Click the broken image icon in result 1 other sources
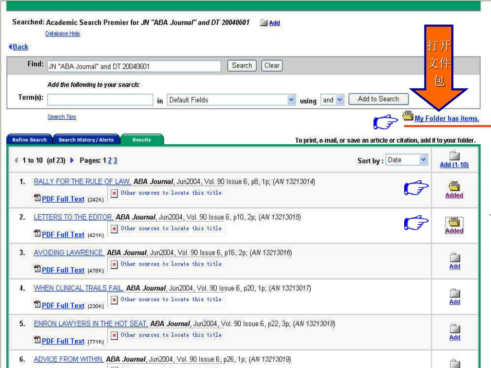Image resolution: width=491 pixels, height=368 pixels. [x=114, y=194]
